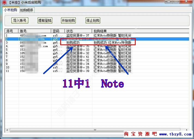Click the 密码 column header
This screenshot has width=194, height=139.
[58, 31]
